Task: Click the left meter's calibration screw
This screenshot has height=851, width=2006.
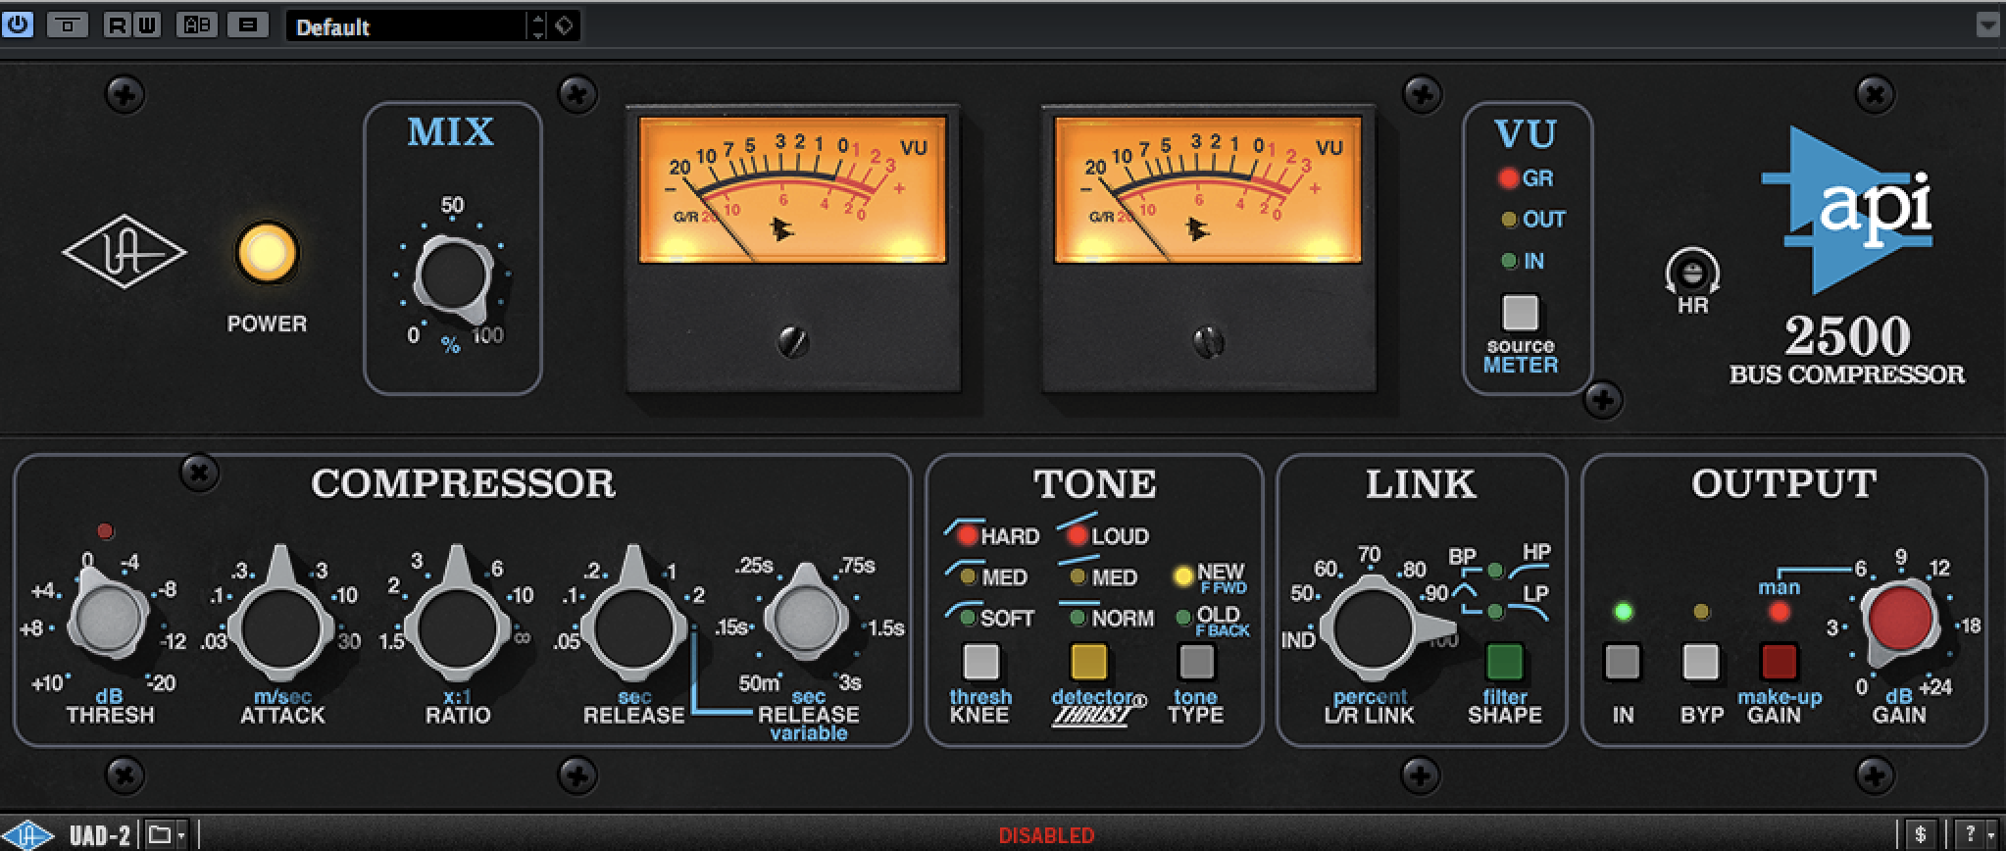Action: (792, 341)
